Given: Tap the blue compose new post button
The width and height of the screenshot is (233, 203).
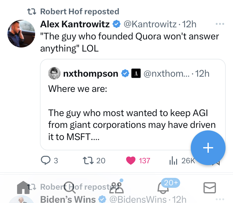Looking at the screenshot, I should (208, 148).
